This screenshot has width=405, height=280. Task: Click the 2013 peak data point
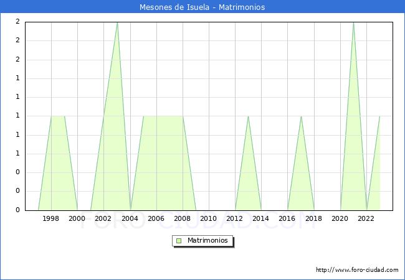point(248,116)
